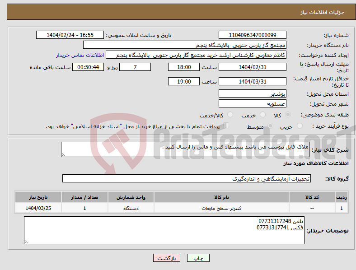The image size is (356, 270).
Task: Click the response deadline date 1404/02/31
Action: click(252, 67)
